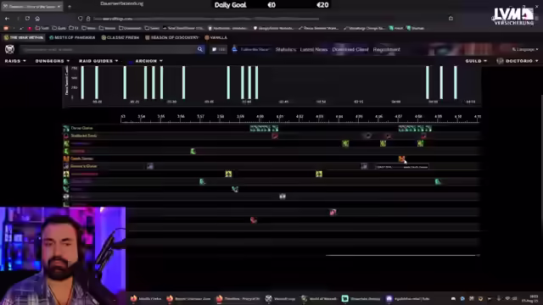Open the Doctorio user avatar
This screenshot has width=543, height=305.
tap(500, 61)
